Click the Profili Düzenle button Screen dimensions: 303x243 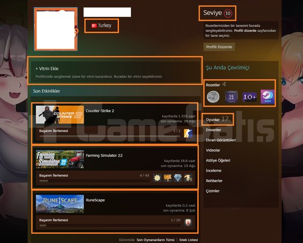[x=219, y=47]
